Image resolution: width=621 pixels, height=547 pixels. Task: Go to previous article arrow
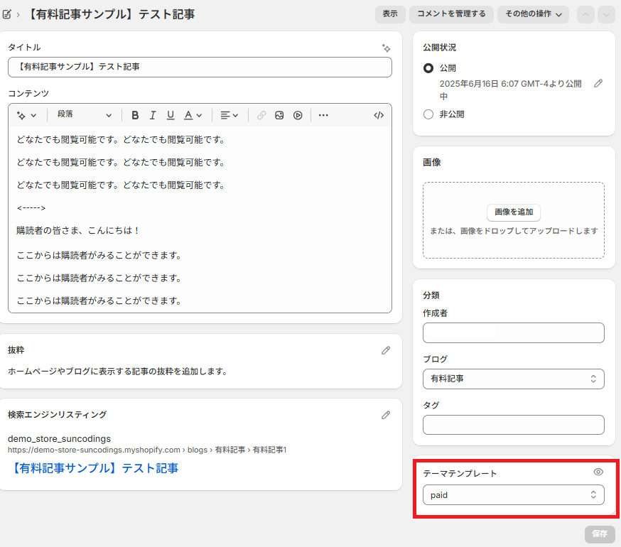coord(585,15)
